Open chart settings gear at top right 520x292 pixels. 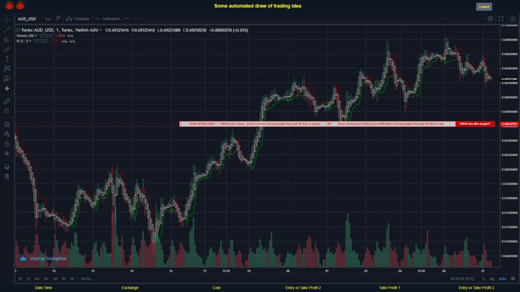[x=490, y=19]
